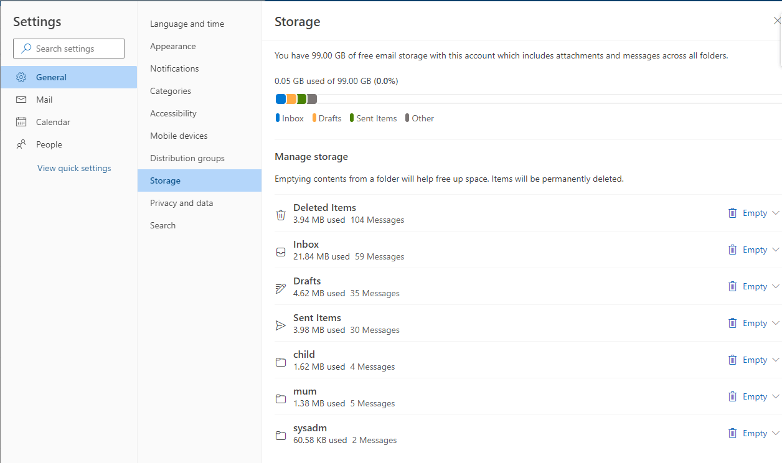Select the General settings gear icon
This screenshot has width=782, height=463.
[21, 77]
